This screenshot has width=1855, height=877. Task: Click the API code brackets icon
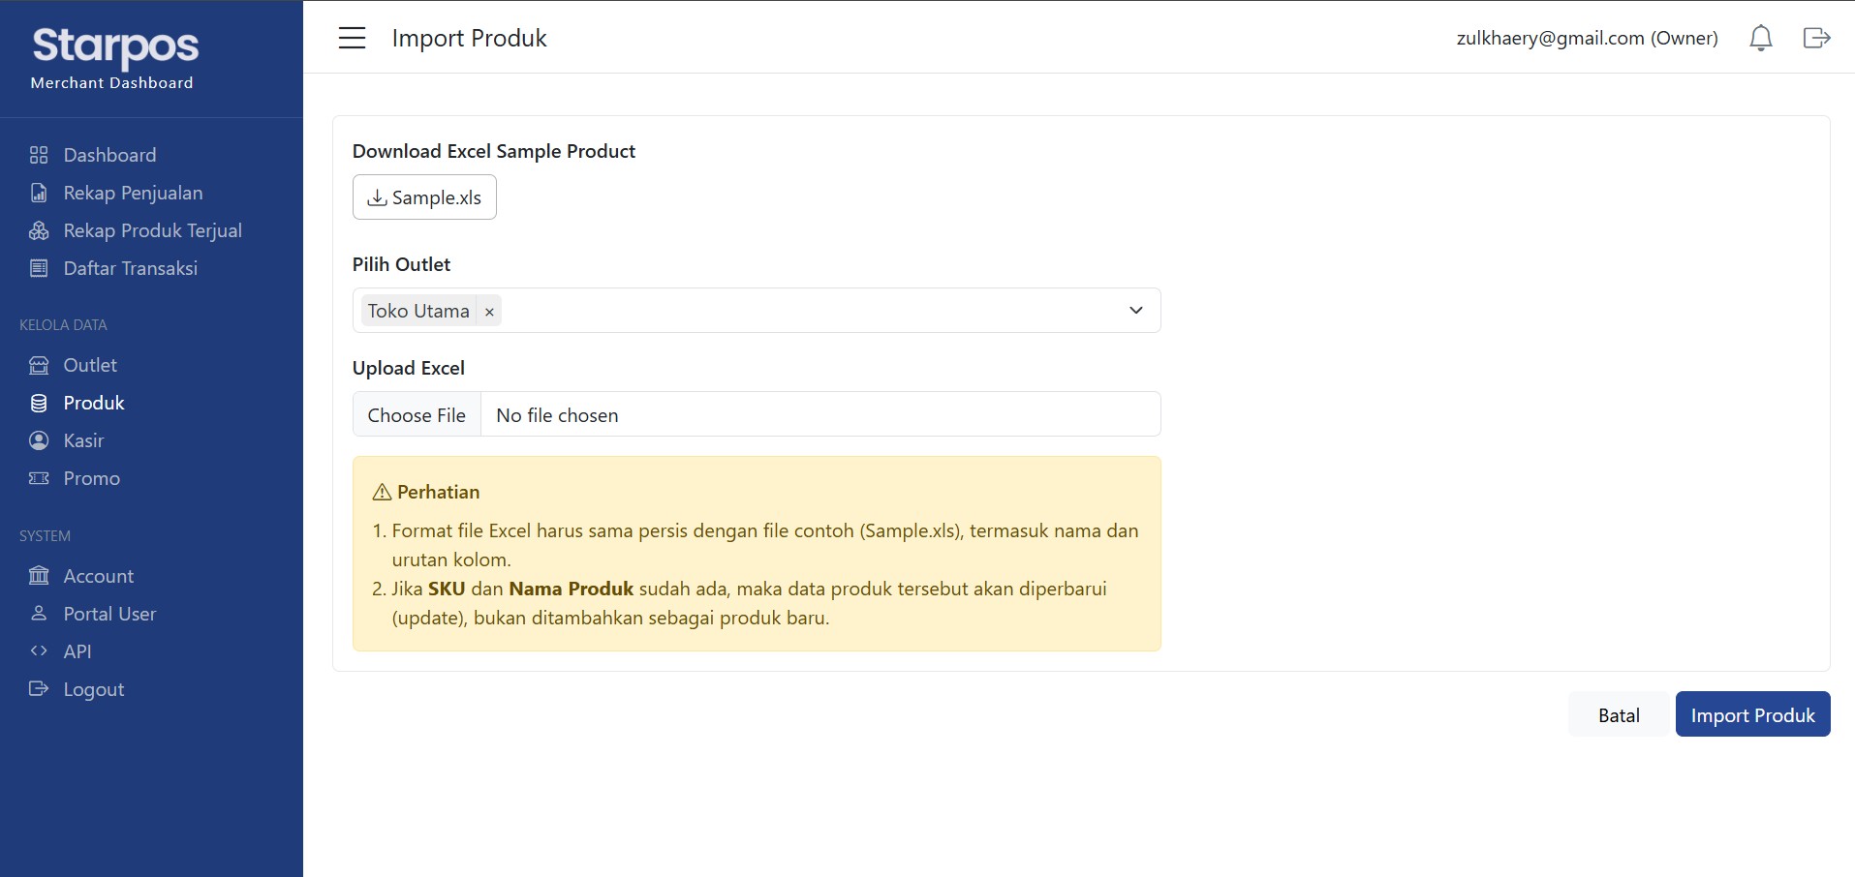tap(39, 650)
